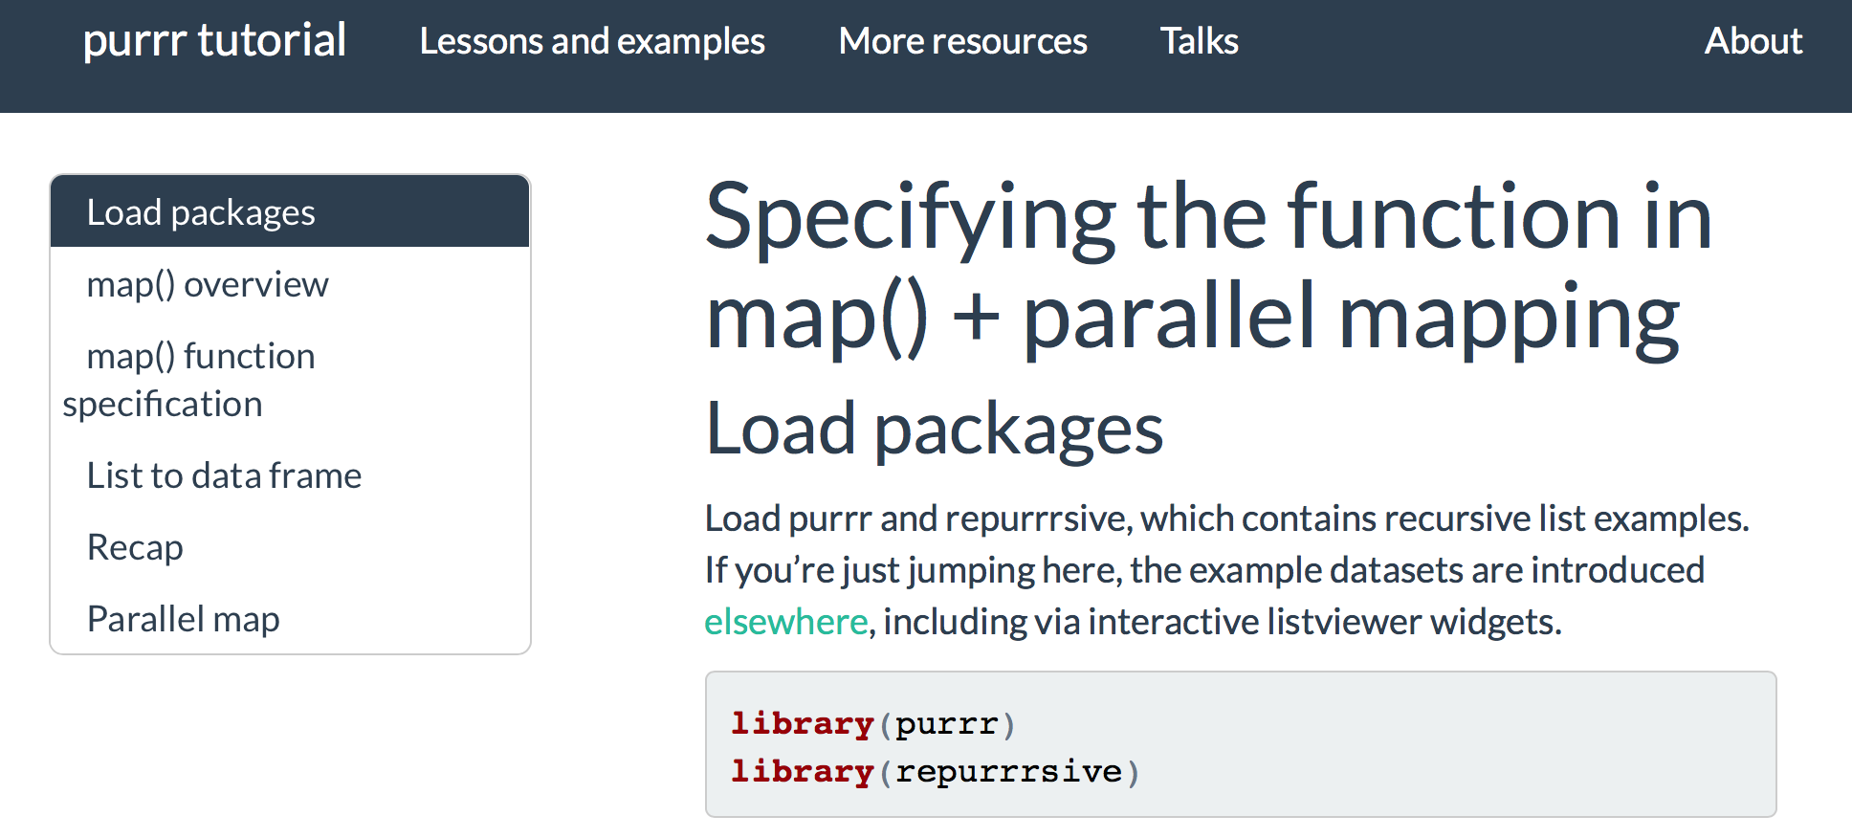Go to the Talks page
Viewport: 1852px width, 838px height.
click(x=1199, y=41)
